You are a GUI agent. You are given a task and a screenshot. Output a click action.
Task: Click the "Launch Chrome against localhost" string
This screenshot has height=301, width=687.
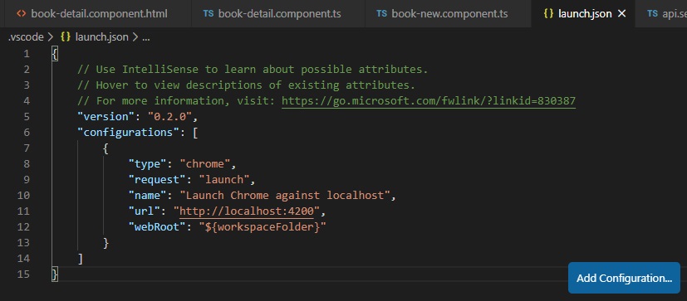coord(285,196)
